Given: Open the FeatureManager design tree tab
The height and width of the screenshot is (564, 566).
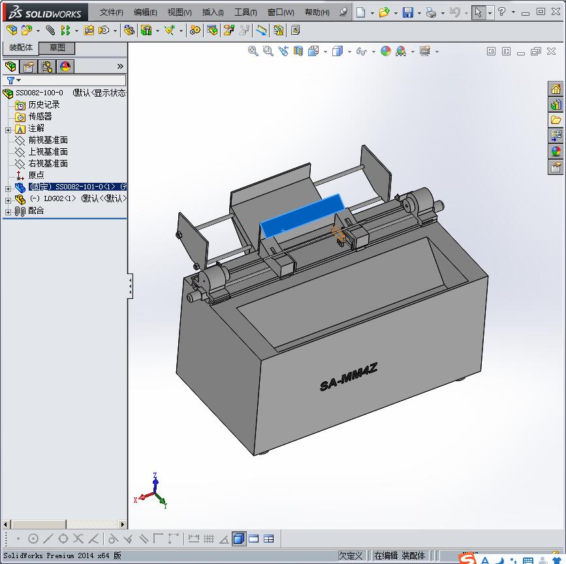Looking at the screenshot, I should (11, 67).
